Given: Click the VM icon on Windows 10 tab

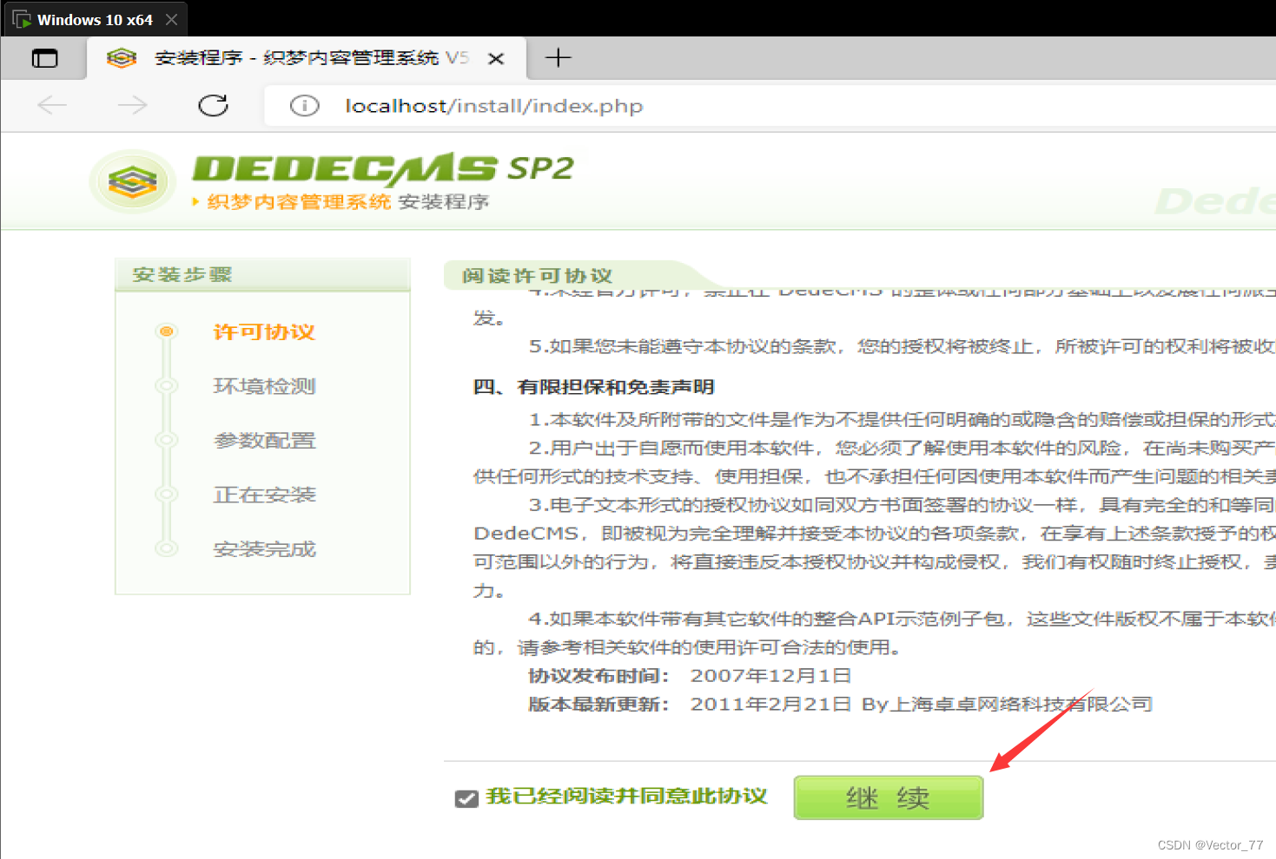Looking at the screenshot, I should click(x=22, y=19).
